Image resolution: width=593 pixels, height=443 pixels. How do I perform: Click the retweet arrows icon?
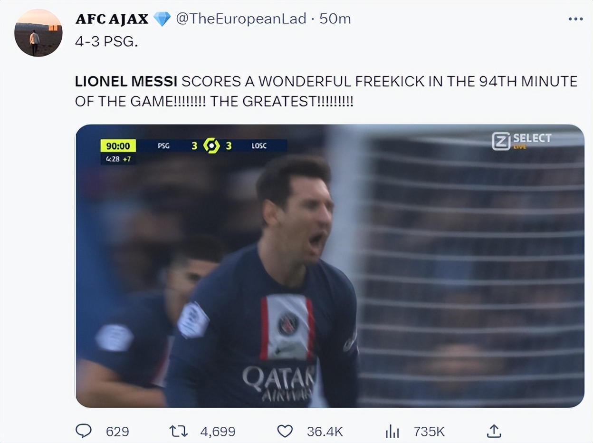[179, 431]
